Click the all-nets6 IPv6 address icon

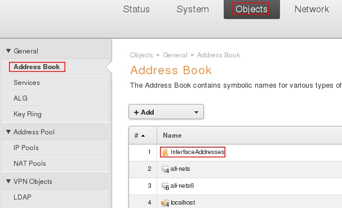pyautogui.click(x=165, y=186)
